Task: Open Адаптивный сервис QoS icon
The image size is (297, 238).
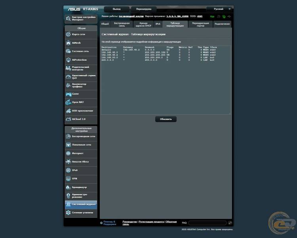Action: [x=68, y=77]
